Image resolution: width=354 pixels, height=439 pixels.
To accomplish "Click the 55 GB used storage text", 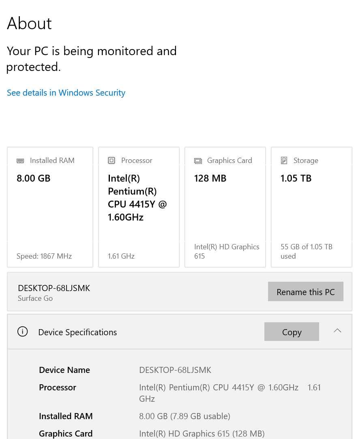I will click(x=307, y=251).
